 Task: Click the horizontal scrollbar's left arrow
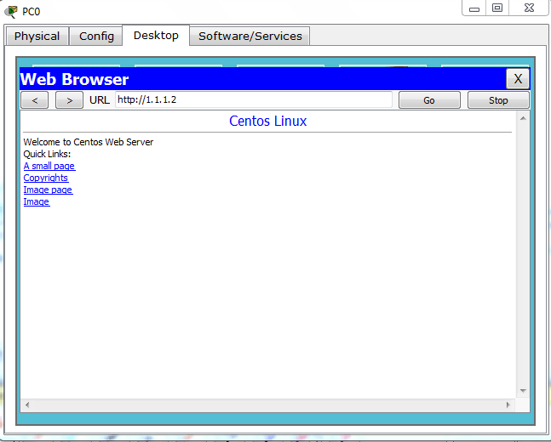tap(26, 405)
